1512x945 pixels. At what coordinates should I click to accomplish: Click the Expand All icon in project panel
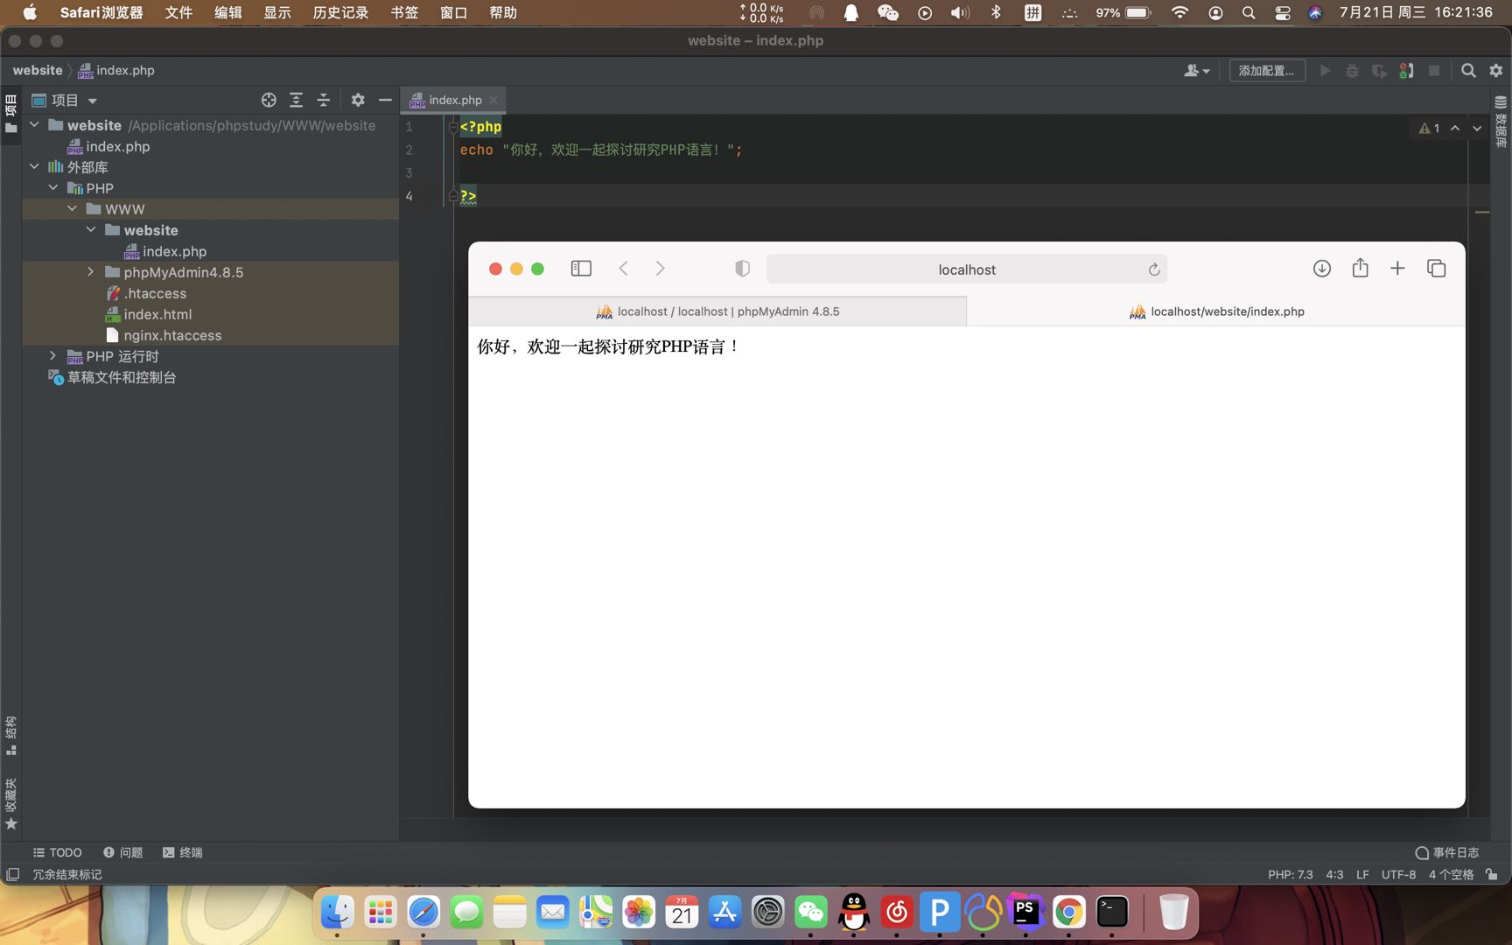pos(296,100)
